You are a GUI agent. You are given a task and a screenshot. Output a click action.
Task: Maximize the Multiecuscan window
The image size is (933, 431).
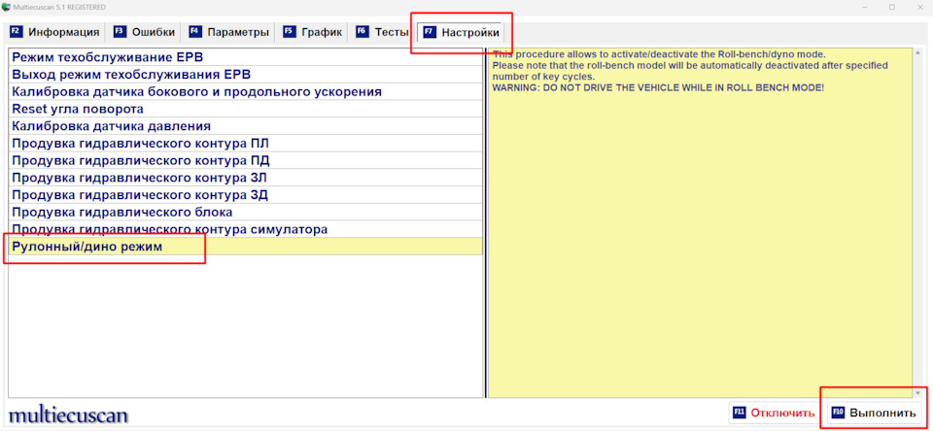pyautogui.click(x=891, y=7)
